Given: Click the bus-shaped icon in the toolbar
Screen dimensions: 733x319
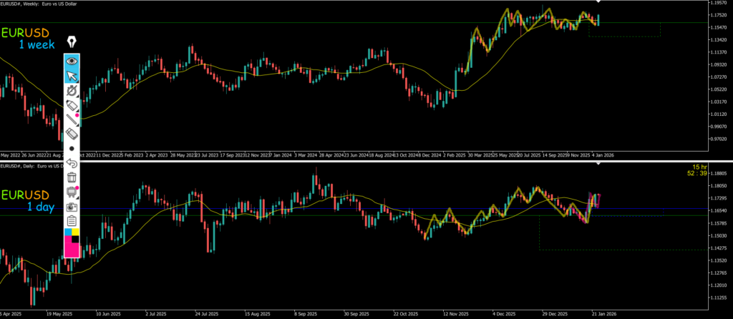Looking at the screenshot, I should tap(72, 192).
